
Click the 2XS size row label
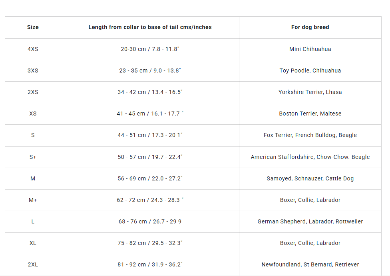[33, 92]
